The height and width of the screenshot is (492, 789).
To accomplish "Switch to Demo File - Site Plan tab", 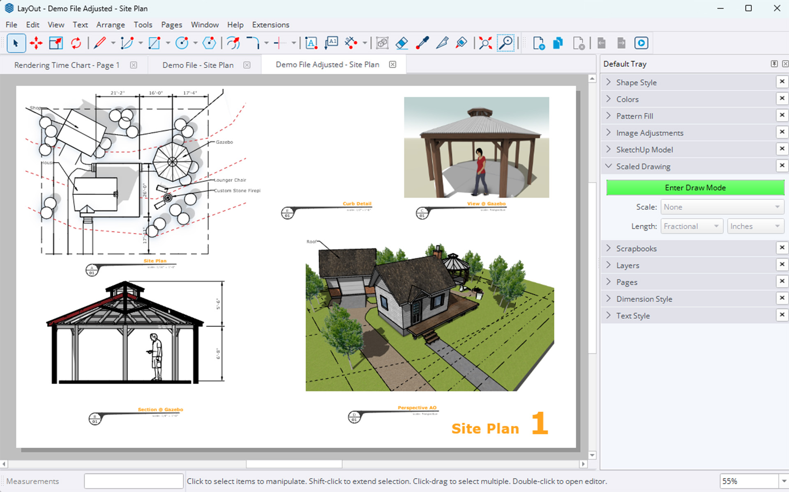I will coord(198,65).
